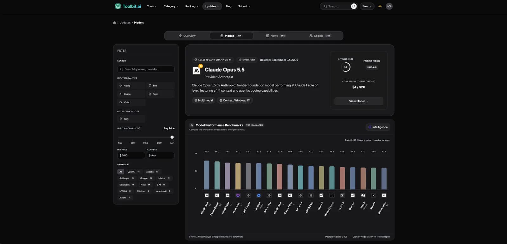Toggle the Text input modality filter
The image size is (507, 244).
(x=160, y=94)
